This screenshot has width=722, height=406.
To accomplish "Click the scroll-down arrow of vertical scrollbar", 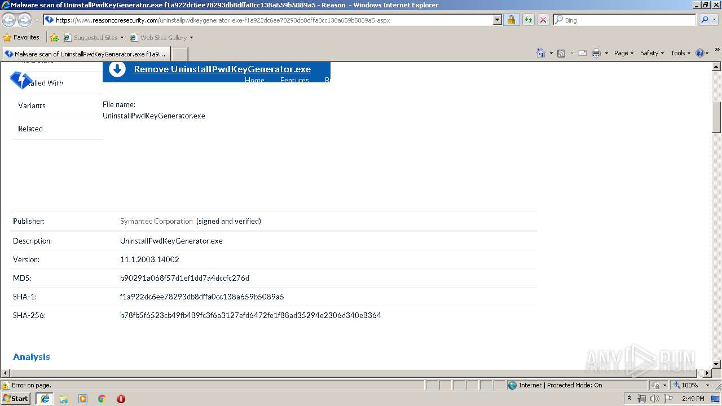I will tap(717, 364).
